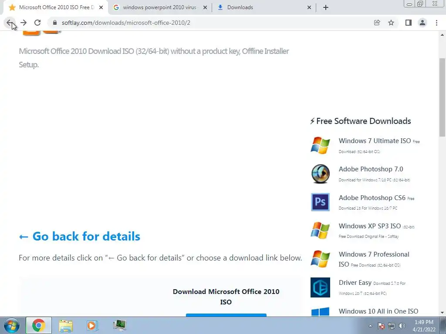Click the Windows 10 logo thumbnail
Viewport: 446px width, 334px height.
point(320,311)
